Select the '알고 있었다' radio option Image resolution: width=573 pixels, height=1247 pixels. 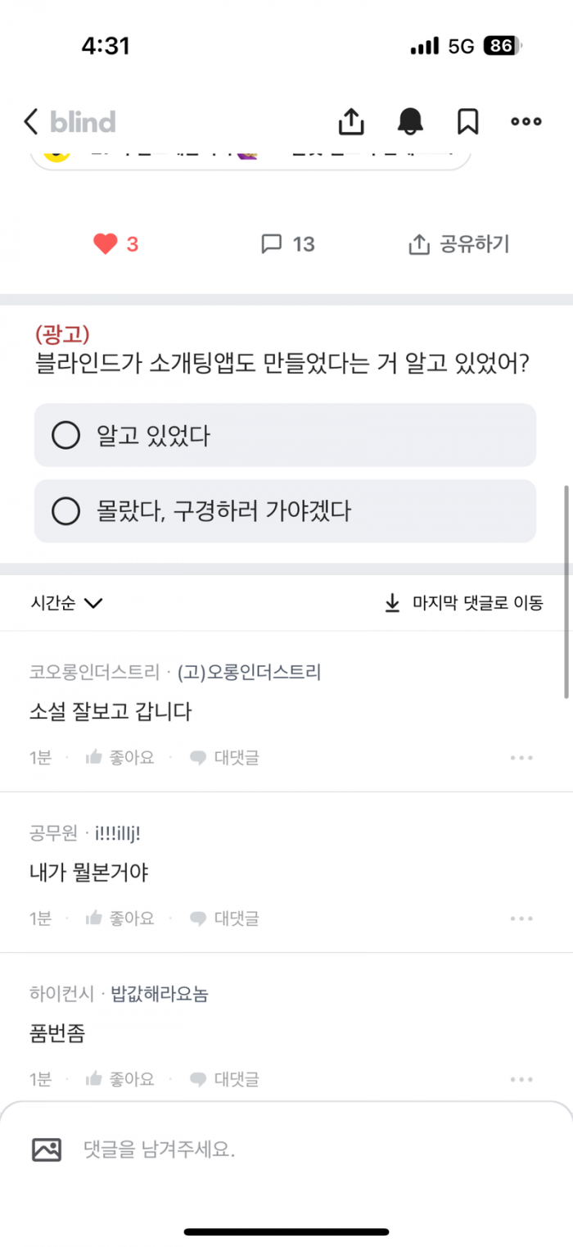[65, 435]
